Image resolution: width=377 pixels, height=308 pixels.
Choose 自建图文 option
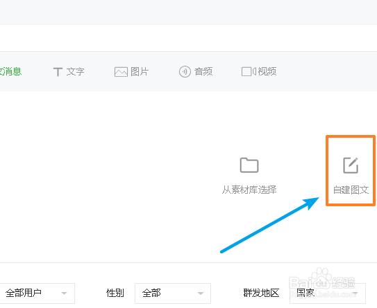click(x=351, y=176)
